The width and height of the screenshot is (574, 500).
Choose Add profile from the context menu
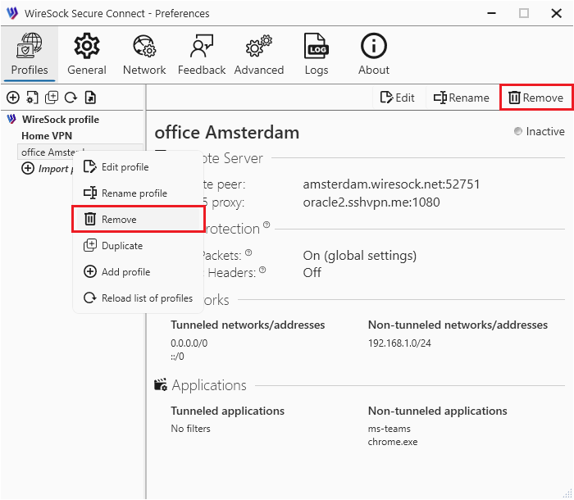[138, 272]
